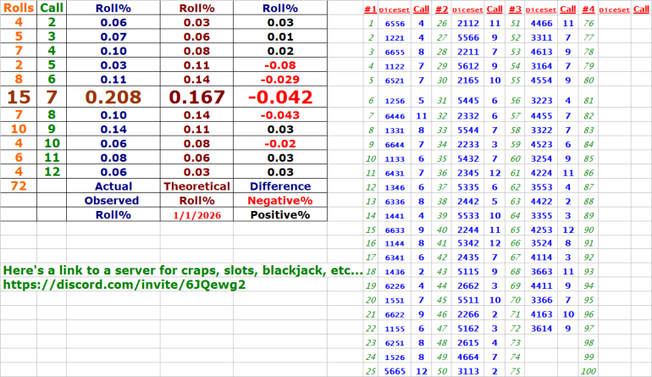
Task: Select the Difference label cell
Action: click(x=279, y=186)
